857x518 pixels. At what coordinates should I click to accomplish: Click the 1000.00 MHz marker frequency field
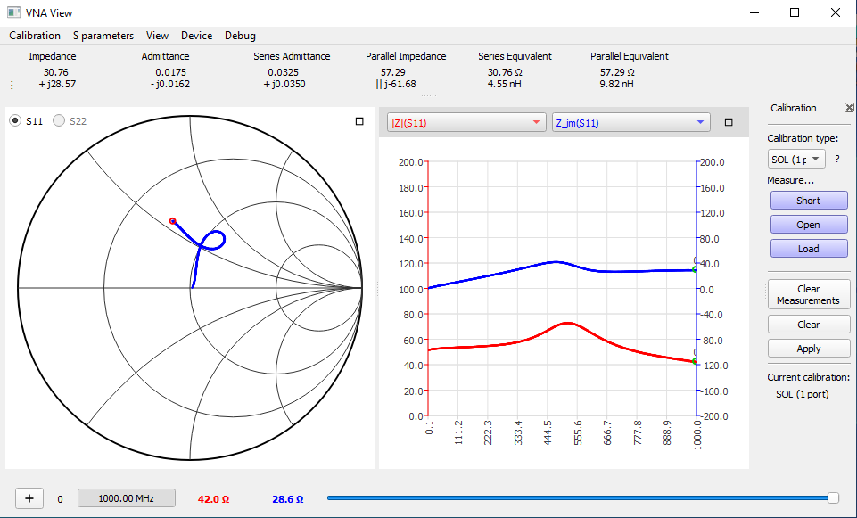tap(127, 498)
